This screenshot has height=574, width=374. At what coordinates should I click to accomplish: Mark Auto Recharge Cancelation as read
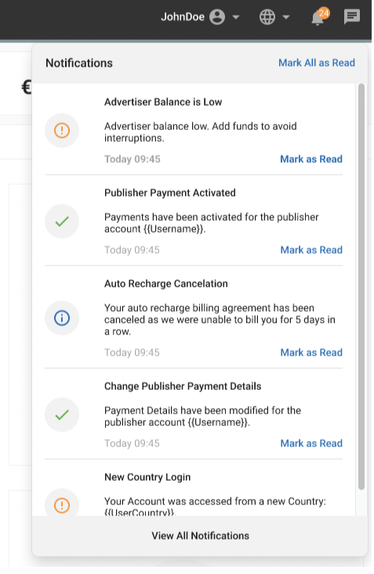[311, 352]
